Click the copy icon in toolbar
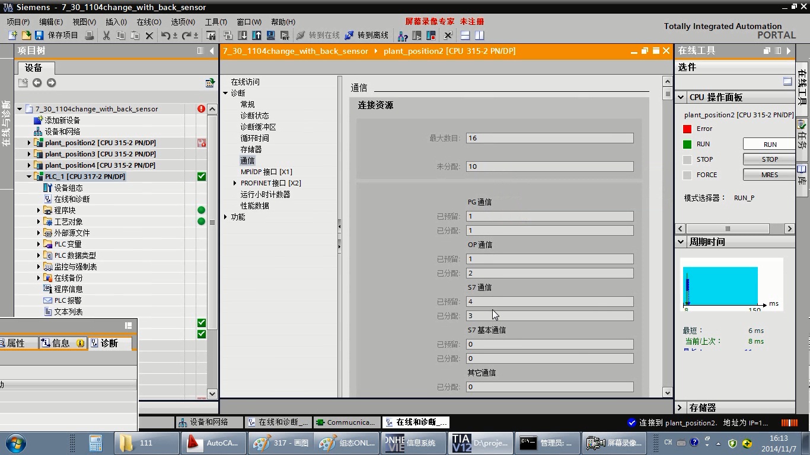The width and height of the screenshot is (810, 455). coord(121,36)
